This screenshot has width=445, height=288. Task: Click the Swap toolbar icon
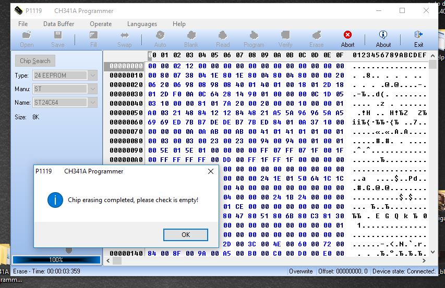pyautogui.click(x=125, y=40)
